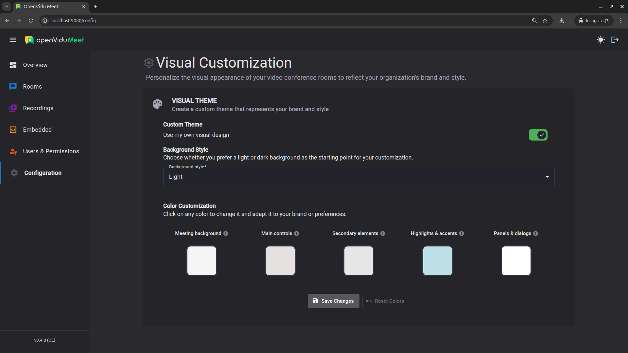Click the Background style dropdown arrow
Screen dimensions: 628x353
point(547,177)
